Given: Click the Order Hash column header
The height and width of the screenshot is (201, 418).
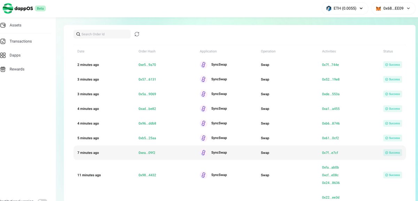Looking at the screenshot, I should point(147,51).
